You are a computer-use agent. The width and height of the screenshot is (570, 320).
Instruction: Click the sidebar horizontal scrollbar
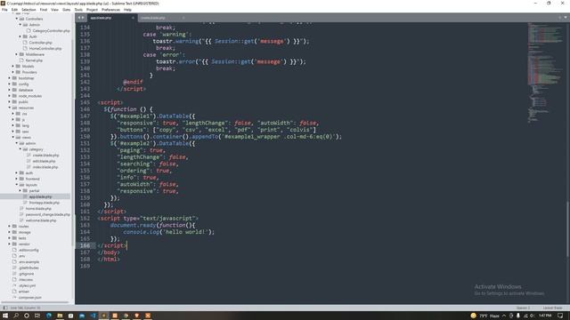[35, 302]
